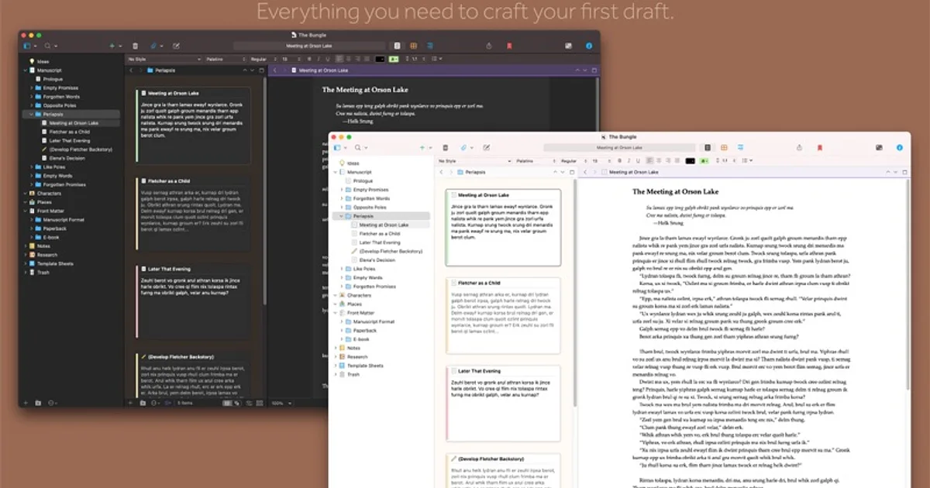
Task: Click the attachment paperclip icon in light window
Action: [464, 147]
